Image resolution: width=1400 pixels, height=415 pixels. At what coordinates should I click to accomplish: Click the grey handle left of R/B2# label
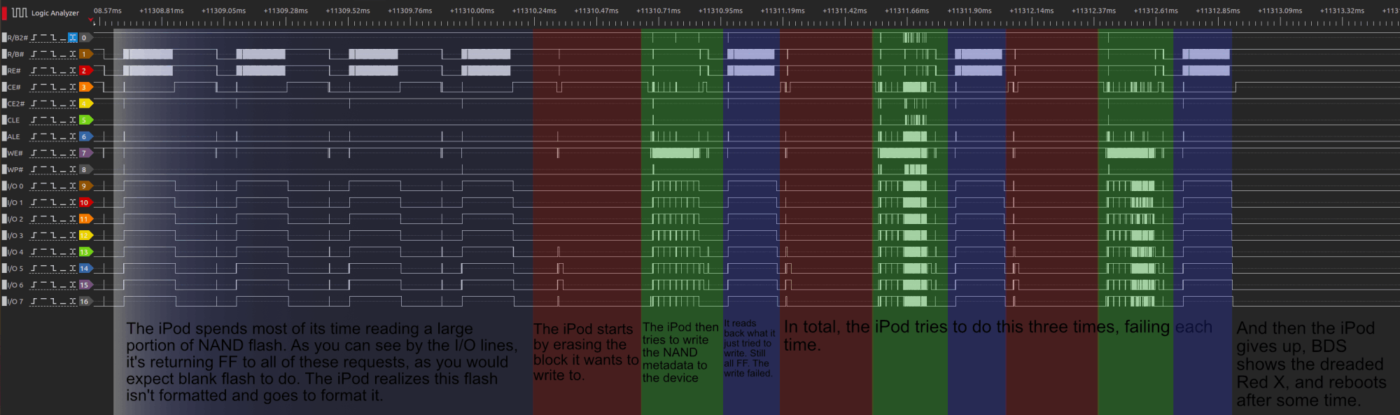click(4, 38)
